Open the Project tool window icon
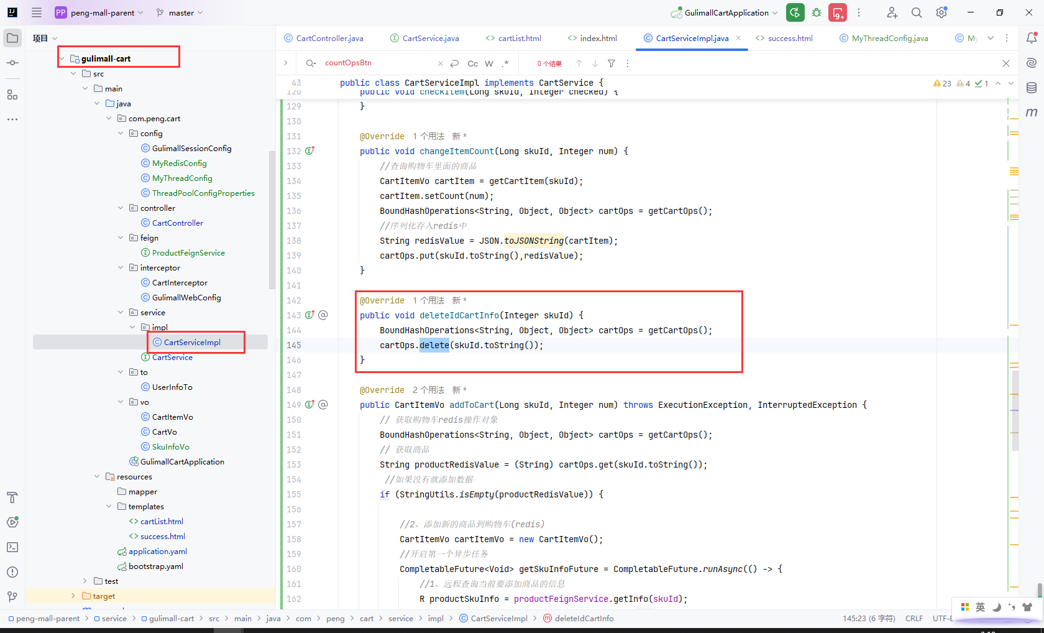 click(12, 38)
